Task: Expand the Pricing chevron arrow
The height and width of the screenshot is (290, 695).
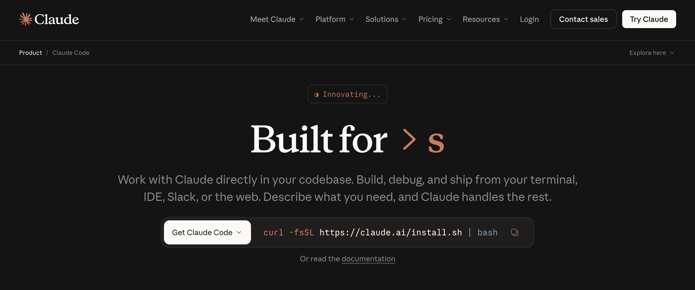Action: pyautogui.click(x=449, y=19)
